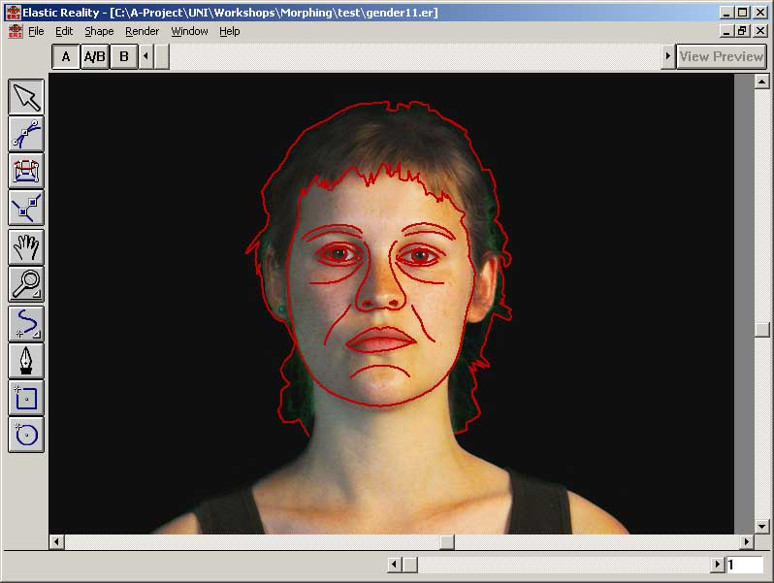Click the View Preview button
This screenshot has width=774, height=583.
pyautogui.click(x=722, y=57)
